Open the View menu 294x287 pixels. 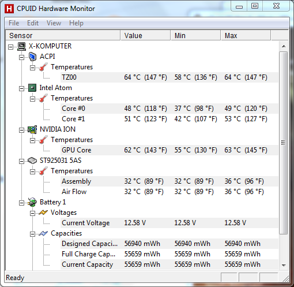54,23
